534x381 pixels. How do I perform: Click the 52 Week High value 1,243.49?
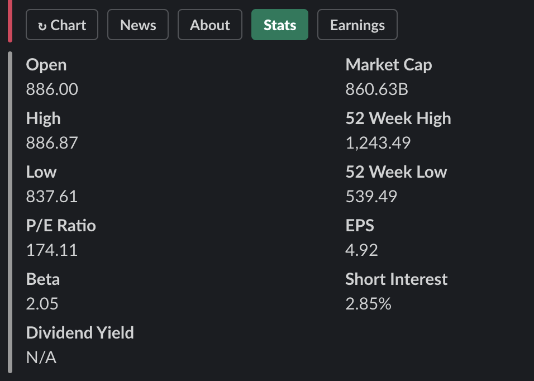(x=378, y=142)
